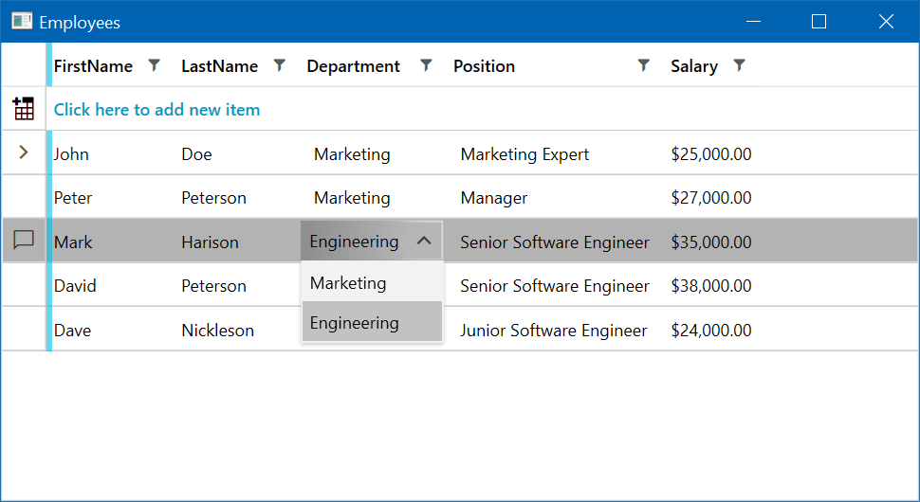Open the LastName column filter
Viewport: 920px width, 502px height.
280,65
